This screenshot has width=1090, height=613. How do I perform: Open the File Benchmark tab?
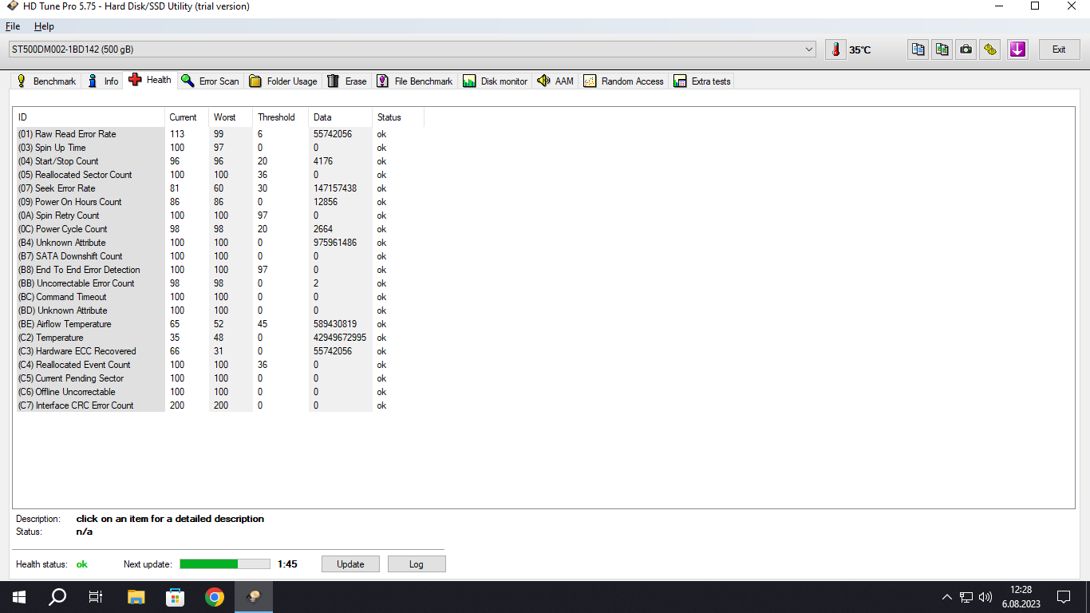(415, 81)
